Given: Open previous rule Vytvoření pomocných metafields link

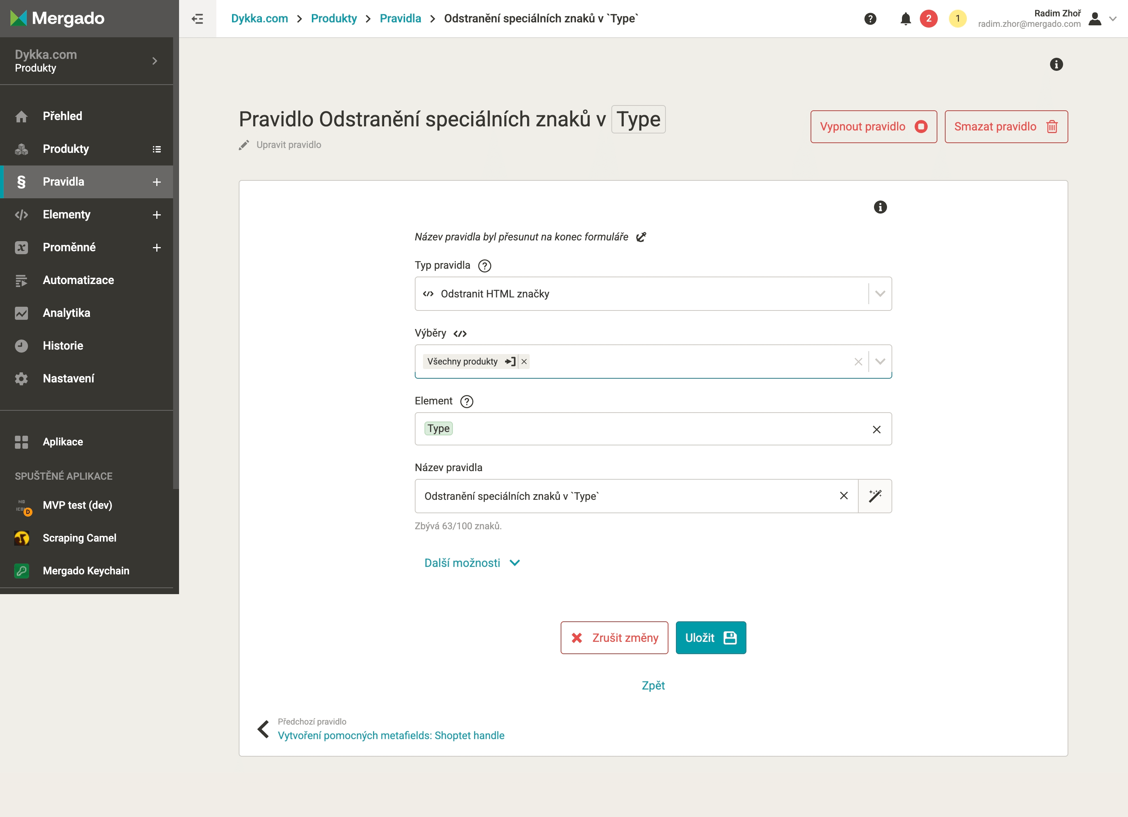Looking at the screenshot, I should [391, 735].
